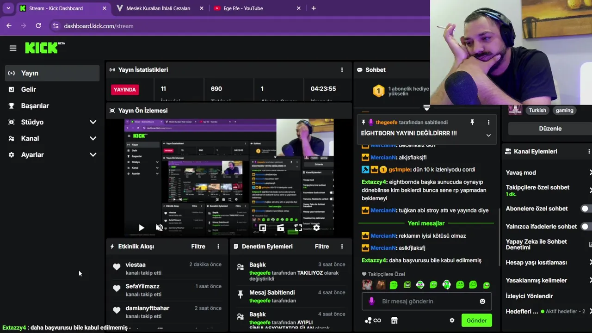Send message with Gönder button
Screen dimensions: 592x333
(476, 321)
